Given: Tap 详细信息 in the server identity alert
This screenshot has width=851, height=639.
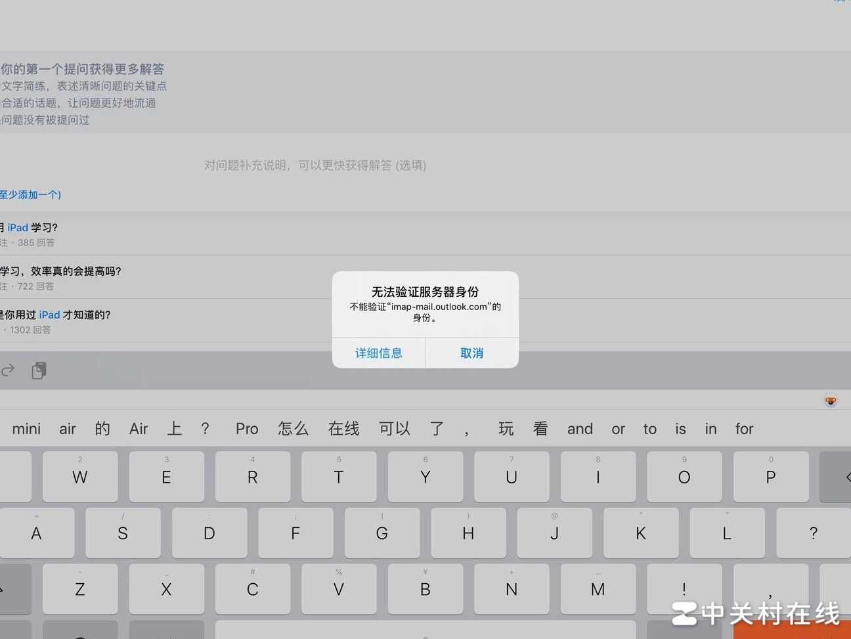Looking at the screenshot, I should [379, 353].
